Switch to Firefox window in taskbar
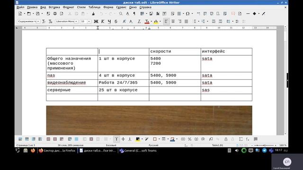 pyautogui.click(x=57, y=151)
